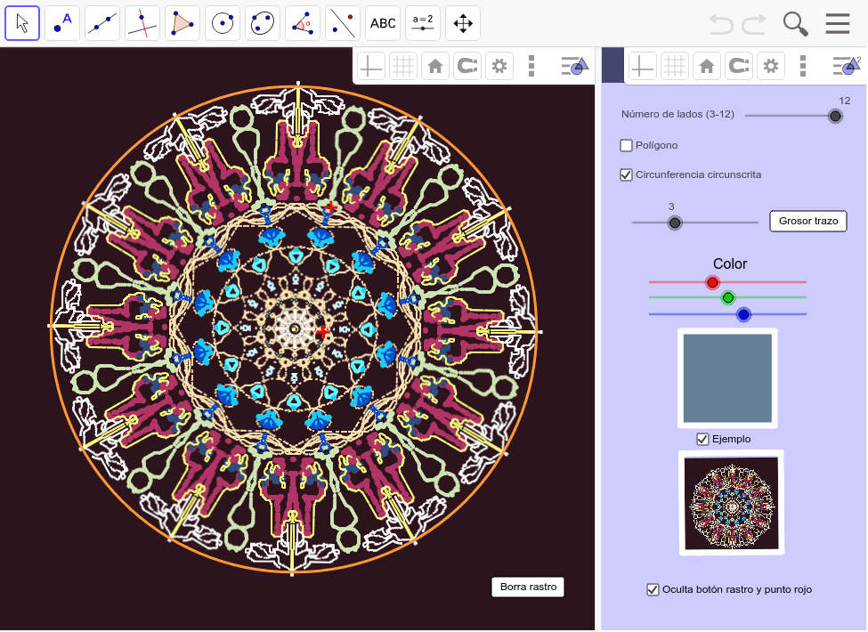868x632 pixels.
Task: Open point capture options in left view
Action: [x=467, y=67]
